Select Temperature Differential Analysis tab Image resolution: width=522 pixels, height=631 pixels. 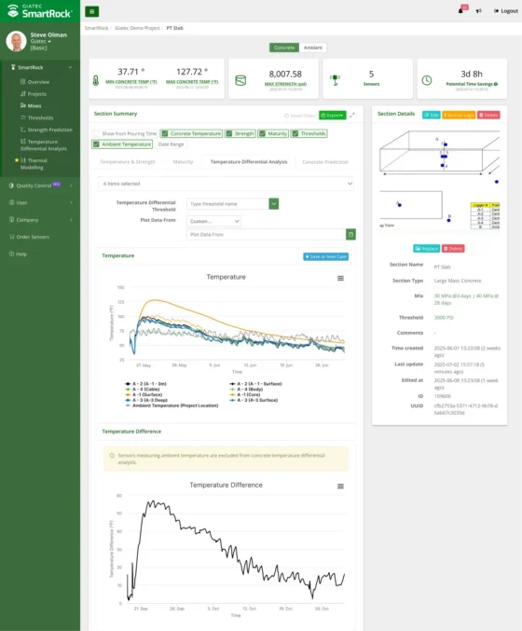249,162
